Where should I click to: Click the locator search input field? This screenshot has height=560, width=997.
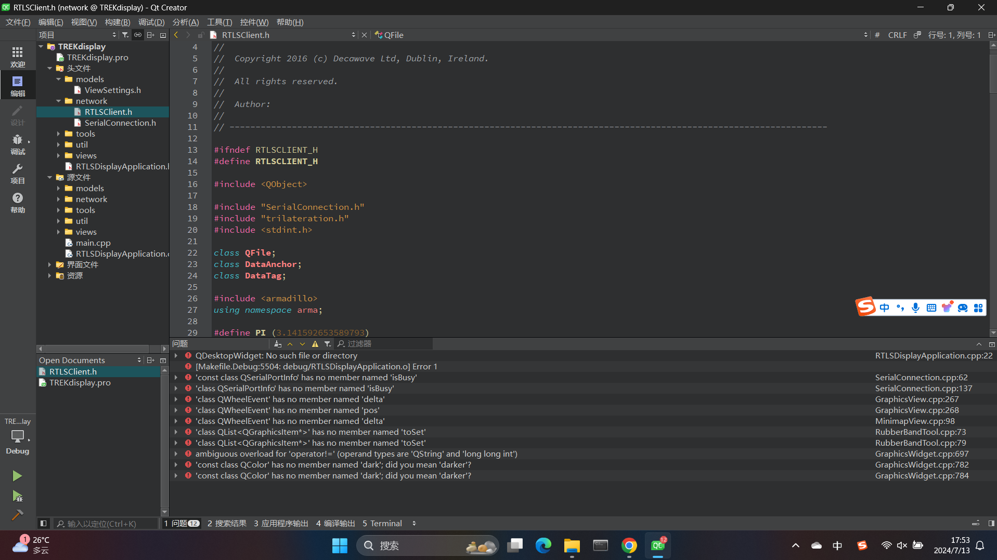pyautogui.click(x=106, y=523)
